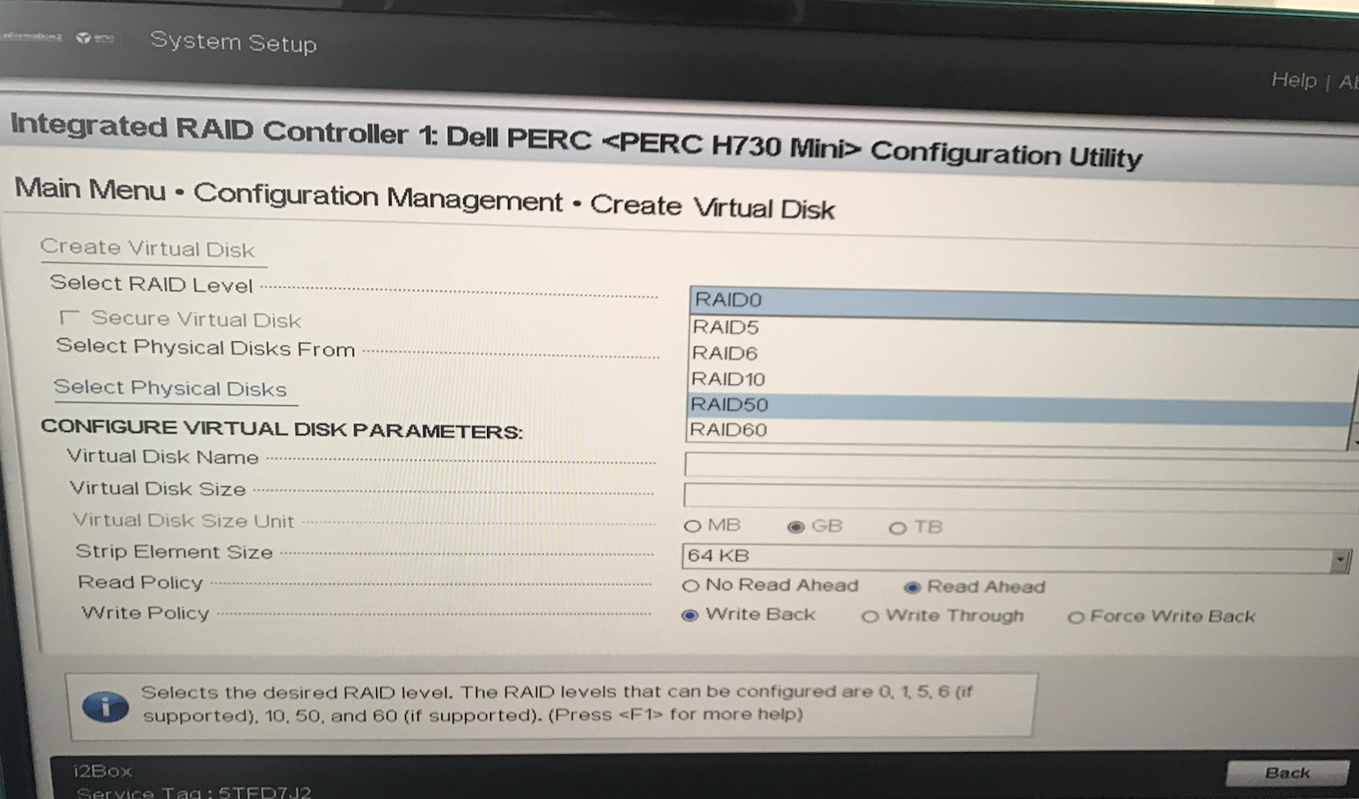The image size is (1359, 799).
Task: Go to Configuration Management breadcrumb
Action: pyautogui.click(x=378, y=198)
